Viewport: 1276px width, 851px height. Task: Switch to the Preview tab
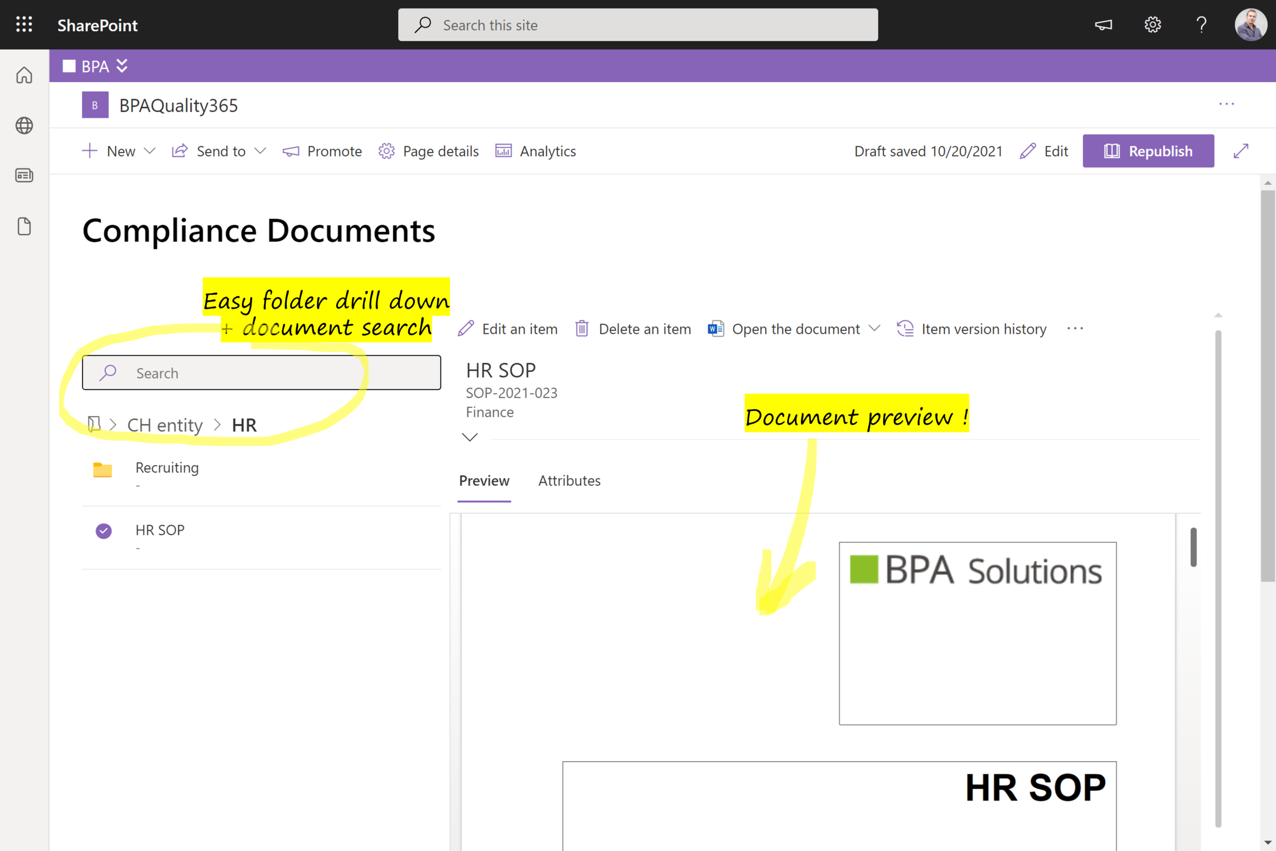point(484,481)
